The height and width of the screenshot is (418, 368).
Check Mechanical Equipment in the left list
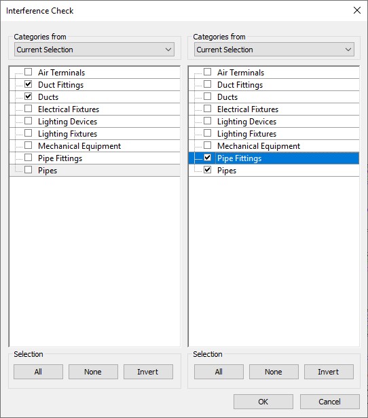[29, 145]
